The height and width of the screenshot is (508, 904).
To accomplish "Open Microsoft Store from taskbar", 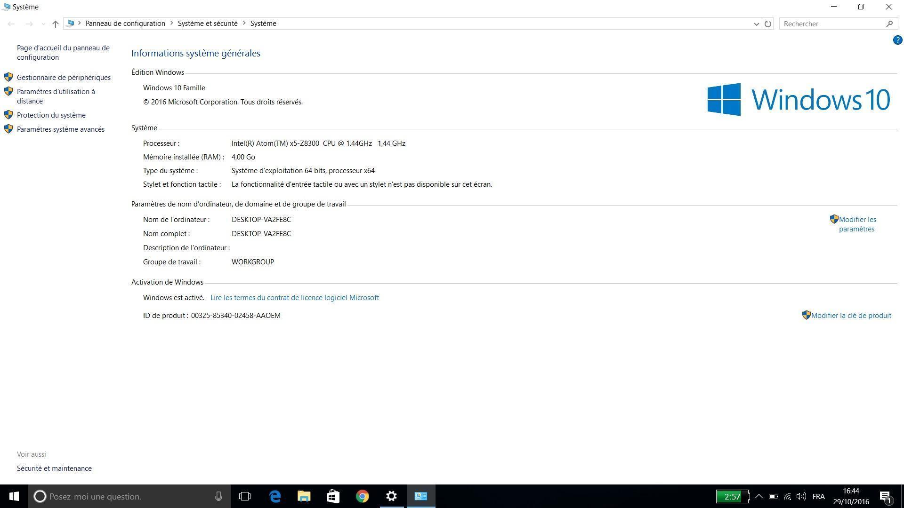I will pos(333,496).
